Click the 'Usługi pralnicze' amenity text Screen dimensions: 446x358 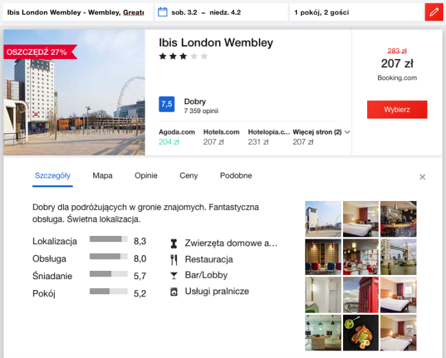[x=217, y=291]
